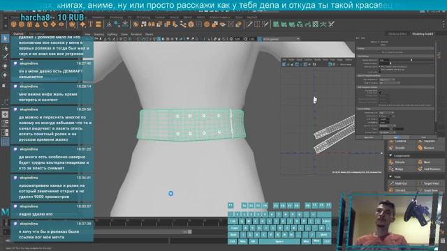Open the viewport Panels menu

[149, 34]
